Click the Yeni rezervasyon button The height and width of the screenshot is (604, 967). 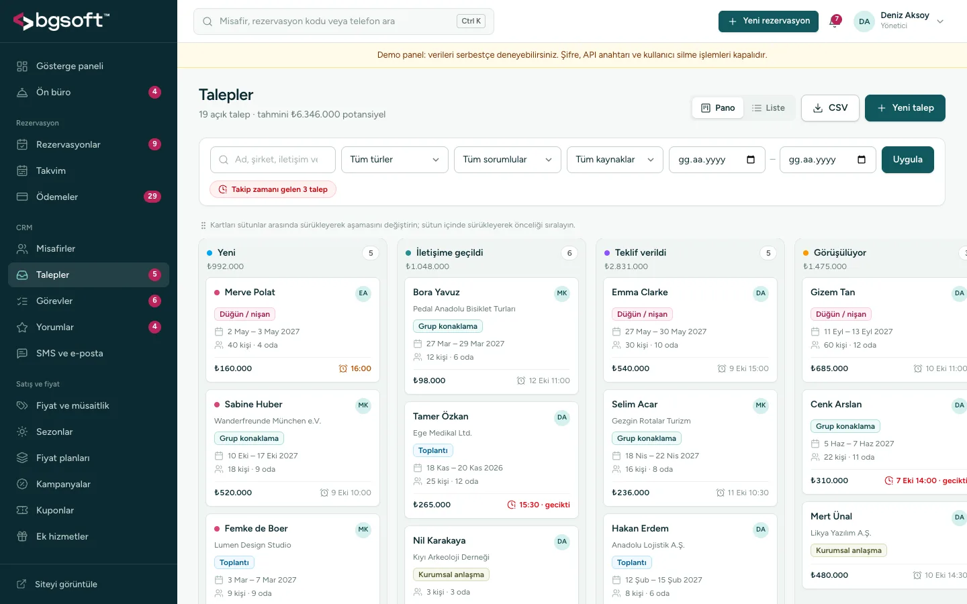tap(768, 21)
